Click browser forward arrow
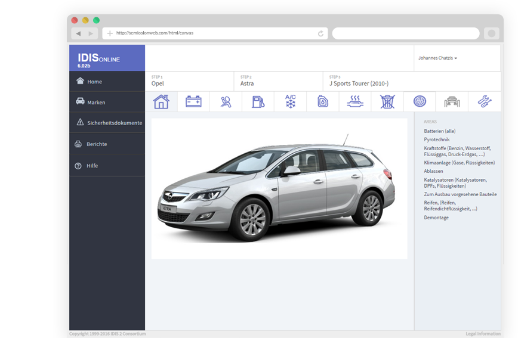This screenshot has height=338, width=518. (91, 33)
